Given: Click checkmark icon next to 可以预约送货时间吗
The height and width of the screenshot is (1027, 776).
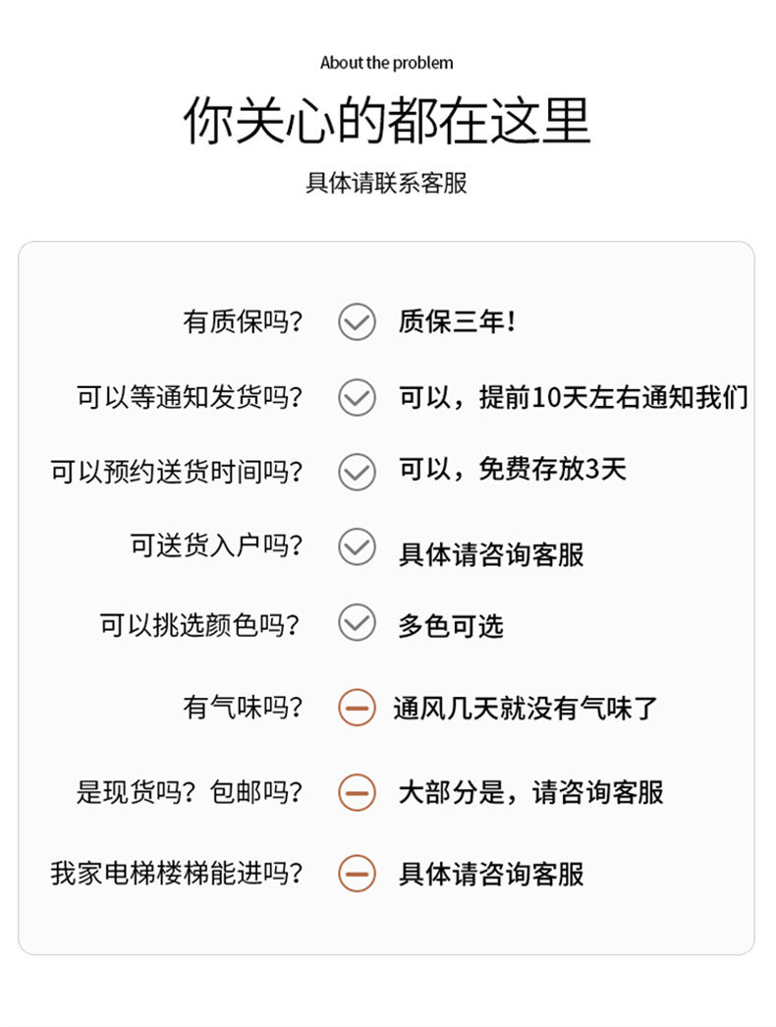Looking at the screenshot, I should click(357, 472).
